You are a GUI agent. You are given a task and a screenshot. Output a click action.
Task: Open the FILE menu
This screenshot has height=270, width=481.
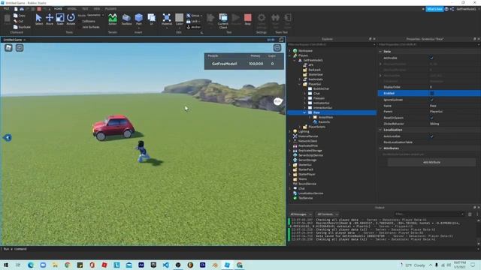pyautogui.click(x=6, y=8)
